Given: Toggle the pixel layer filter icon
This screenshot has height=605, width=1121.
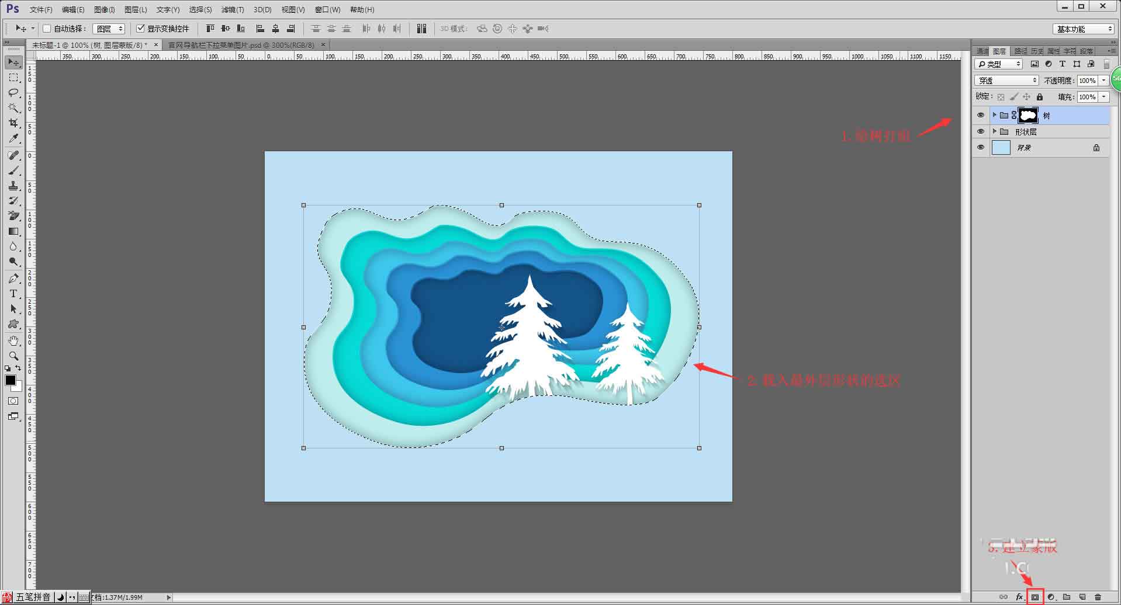Looking at the screenshot, I should click(x=1034, y=64).
